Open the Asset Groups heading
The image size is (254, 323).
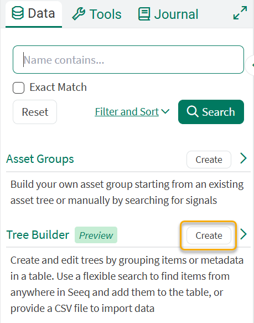click(x=40, y=159)
